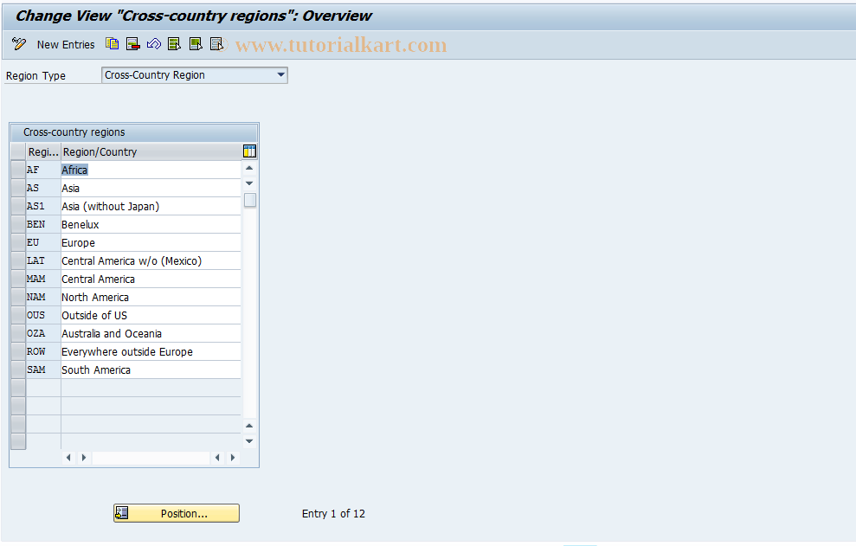This screenshot has height=546, width=856.
Task: Click the far-right horizontal scroll right arrow
Action: pos(233,458)
